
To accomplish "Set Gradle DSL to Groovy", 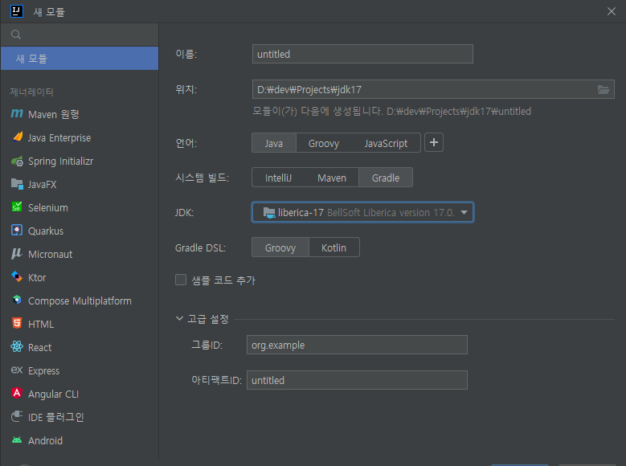I will coord(280,247).
